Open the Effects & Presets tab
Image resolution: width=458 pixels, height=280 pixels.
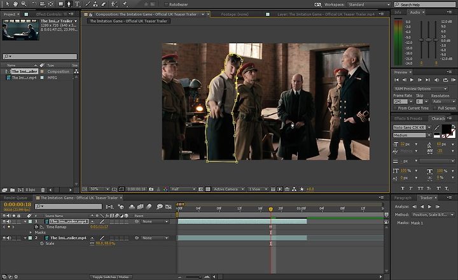408,118
